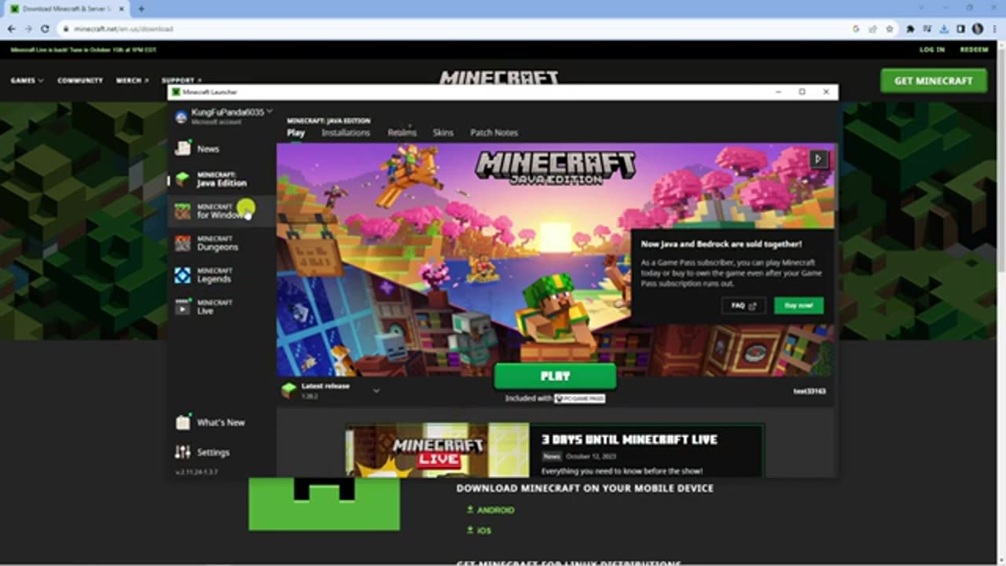Click the launcher version number text
The height and width of the screenshot is (566, 1006).
(x=196, y=472)
